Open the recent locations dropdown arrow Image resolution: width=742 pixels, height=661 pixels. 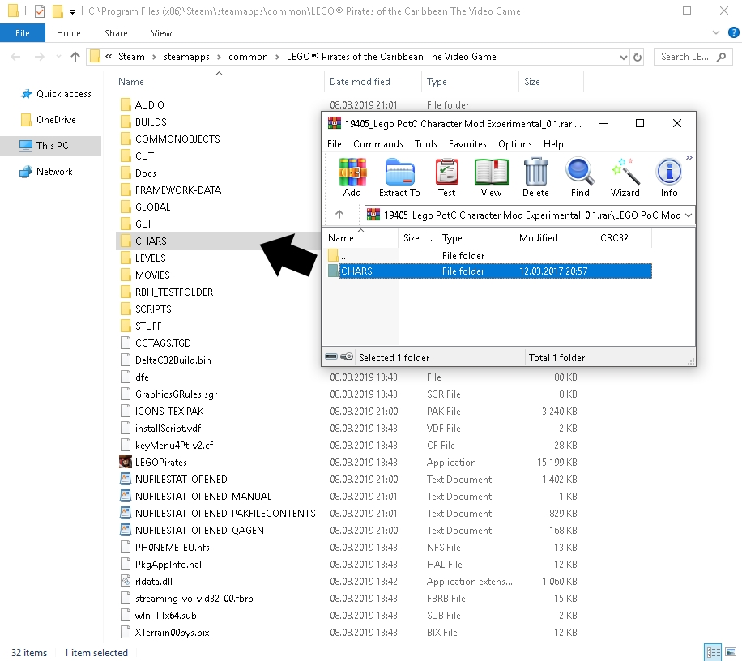point(58,57)
